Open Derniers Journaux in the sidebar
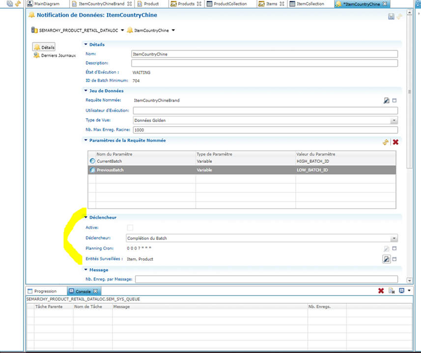This screenshot has height=353, width=421. click(58, 56)
